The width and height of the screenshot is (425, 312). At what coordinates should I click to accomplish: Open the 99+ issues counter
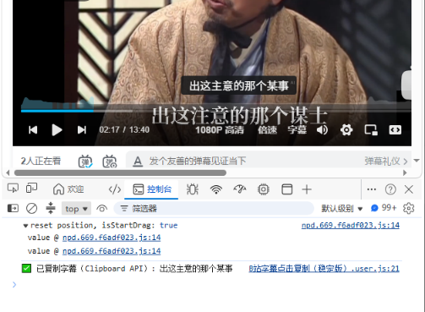(x=384, y=208)
